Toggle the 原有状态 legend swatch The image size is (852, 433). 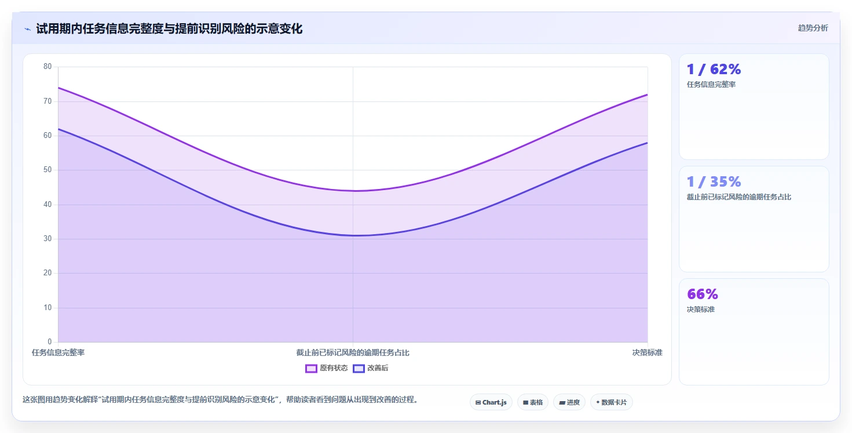(311, 369)
